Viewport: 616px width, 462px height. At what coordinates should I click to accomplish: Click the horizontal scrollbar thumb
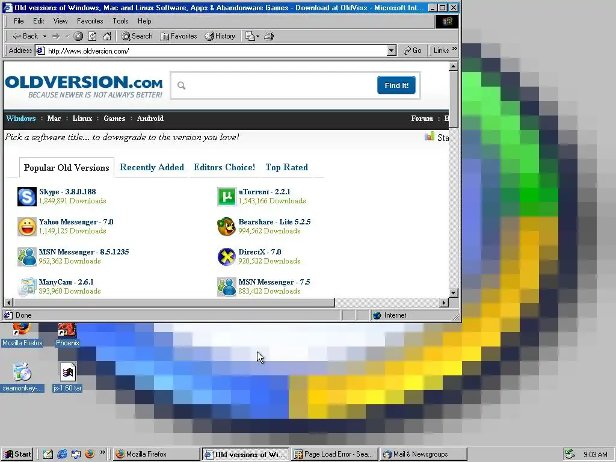click(x=174, y=303)
